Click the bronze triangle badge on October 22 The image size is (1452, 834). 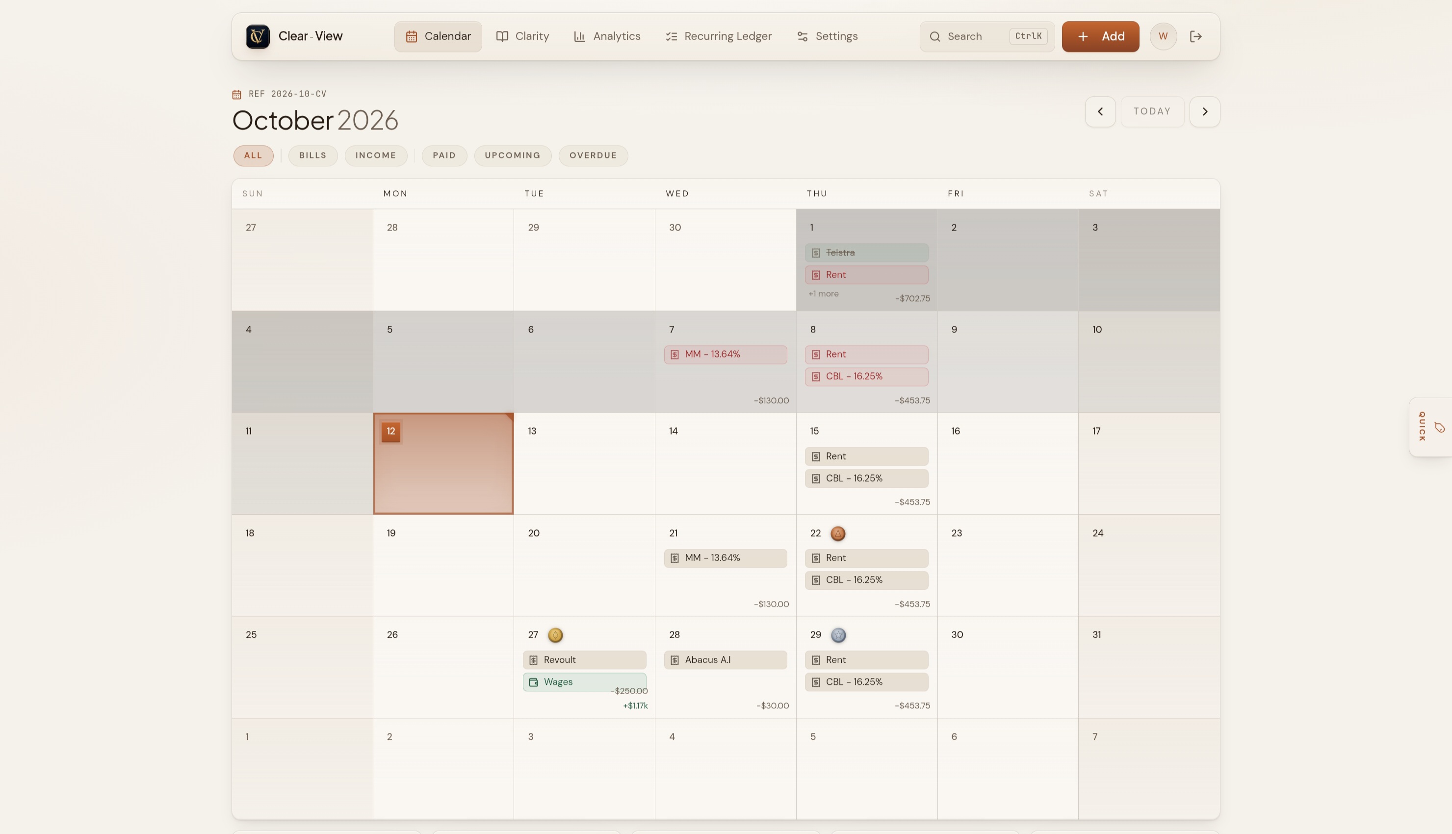(x=838, y=534)
